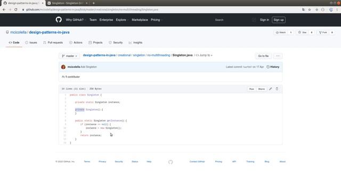341x192 pixels.
Task: Fork the repository
Action: [323, 33]
